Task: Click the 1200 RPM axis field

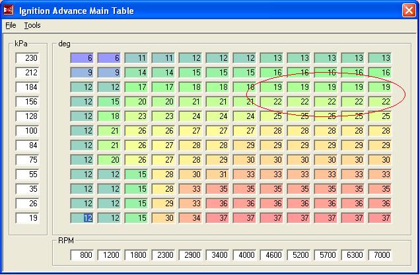Action: [109, 255]
